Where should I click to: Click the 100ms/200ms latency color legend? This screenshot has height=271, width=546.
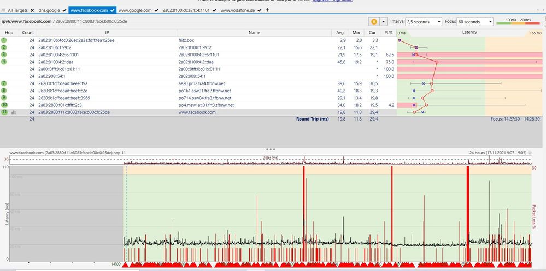(518, 22)
